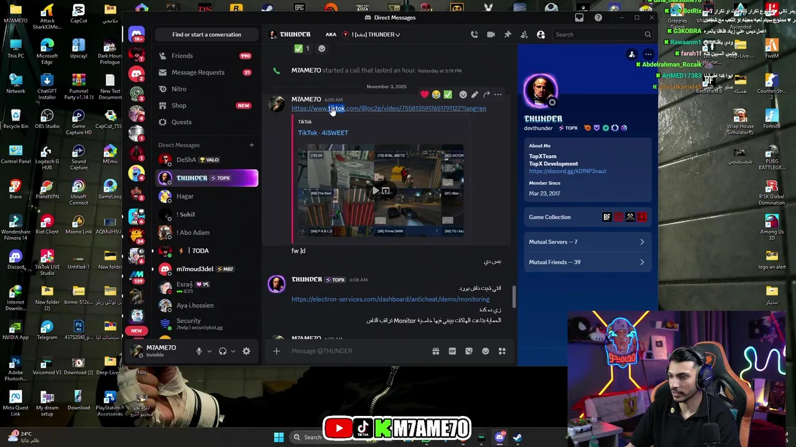
Task: Open Steam icon on Windows taskbar
Action: click(517, 437)
